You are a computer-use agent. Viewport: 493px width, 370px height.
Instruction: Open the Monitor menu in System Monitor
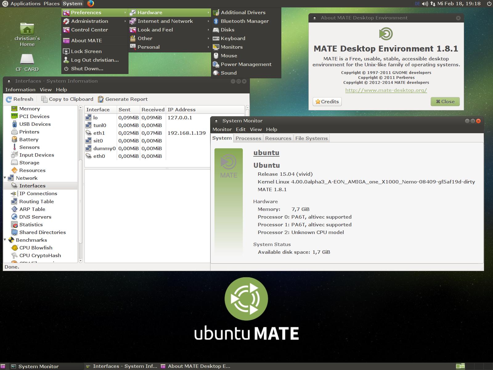(222, 129)
